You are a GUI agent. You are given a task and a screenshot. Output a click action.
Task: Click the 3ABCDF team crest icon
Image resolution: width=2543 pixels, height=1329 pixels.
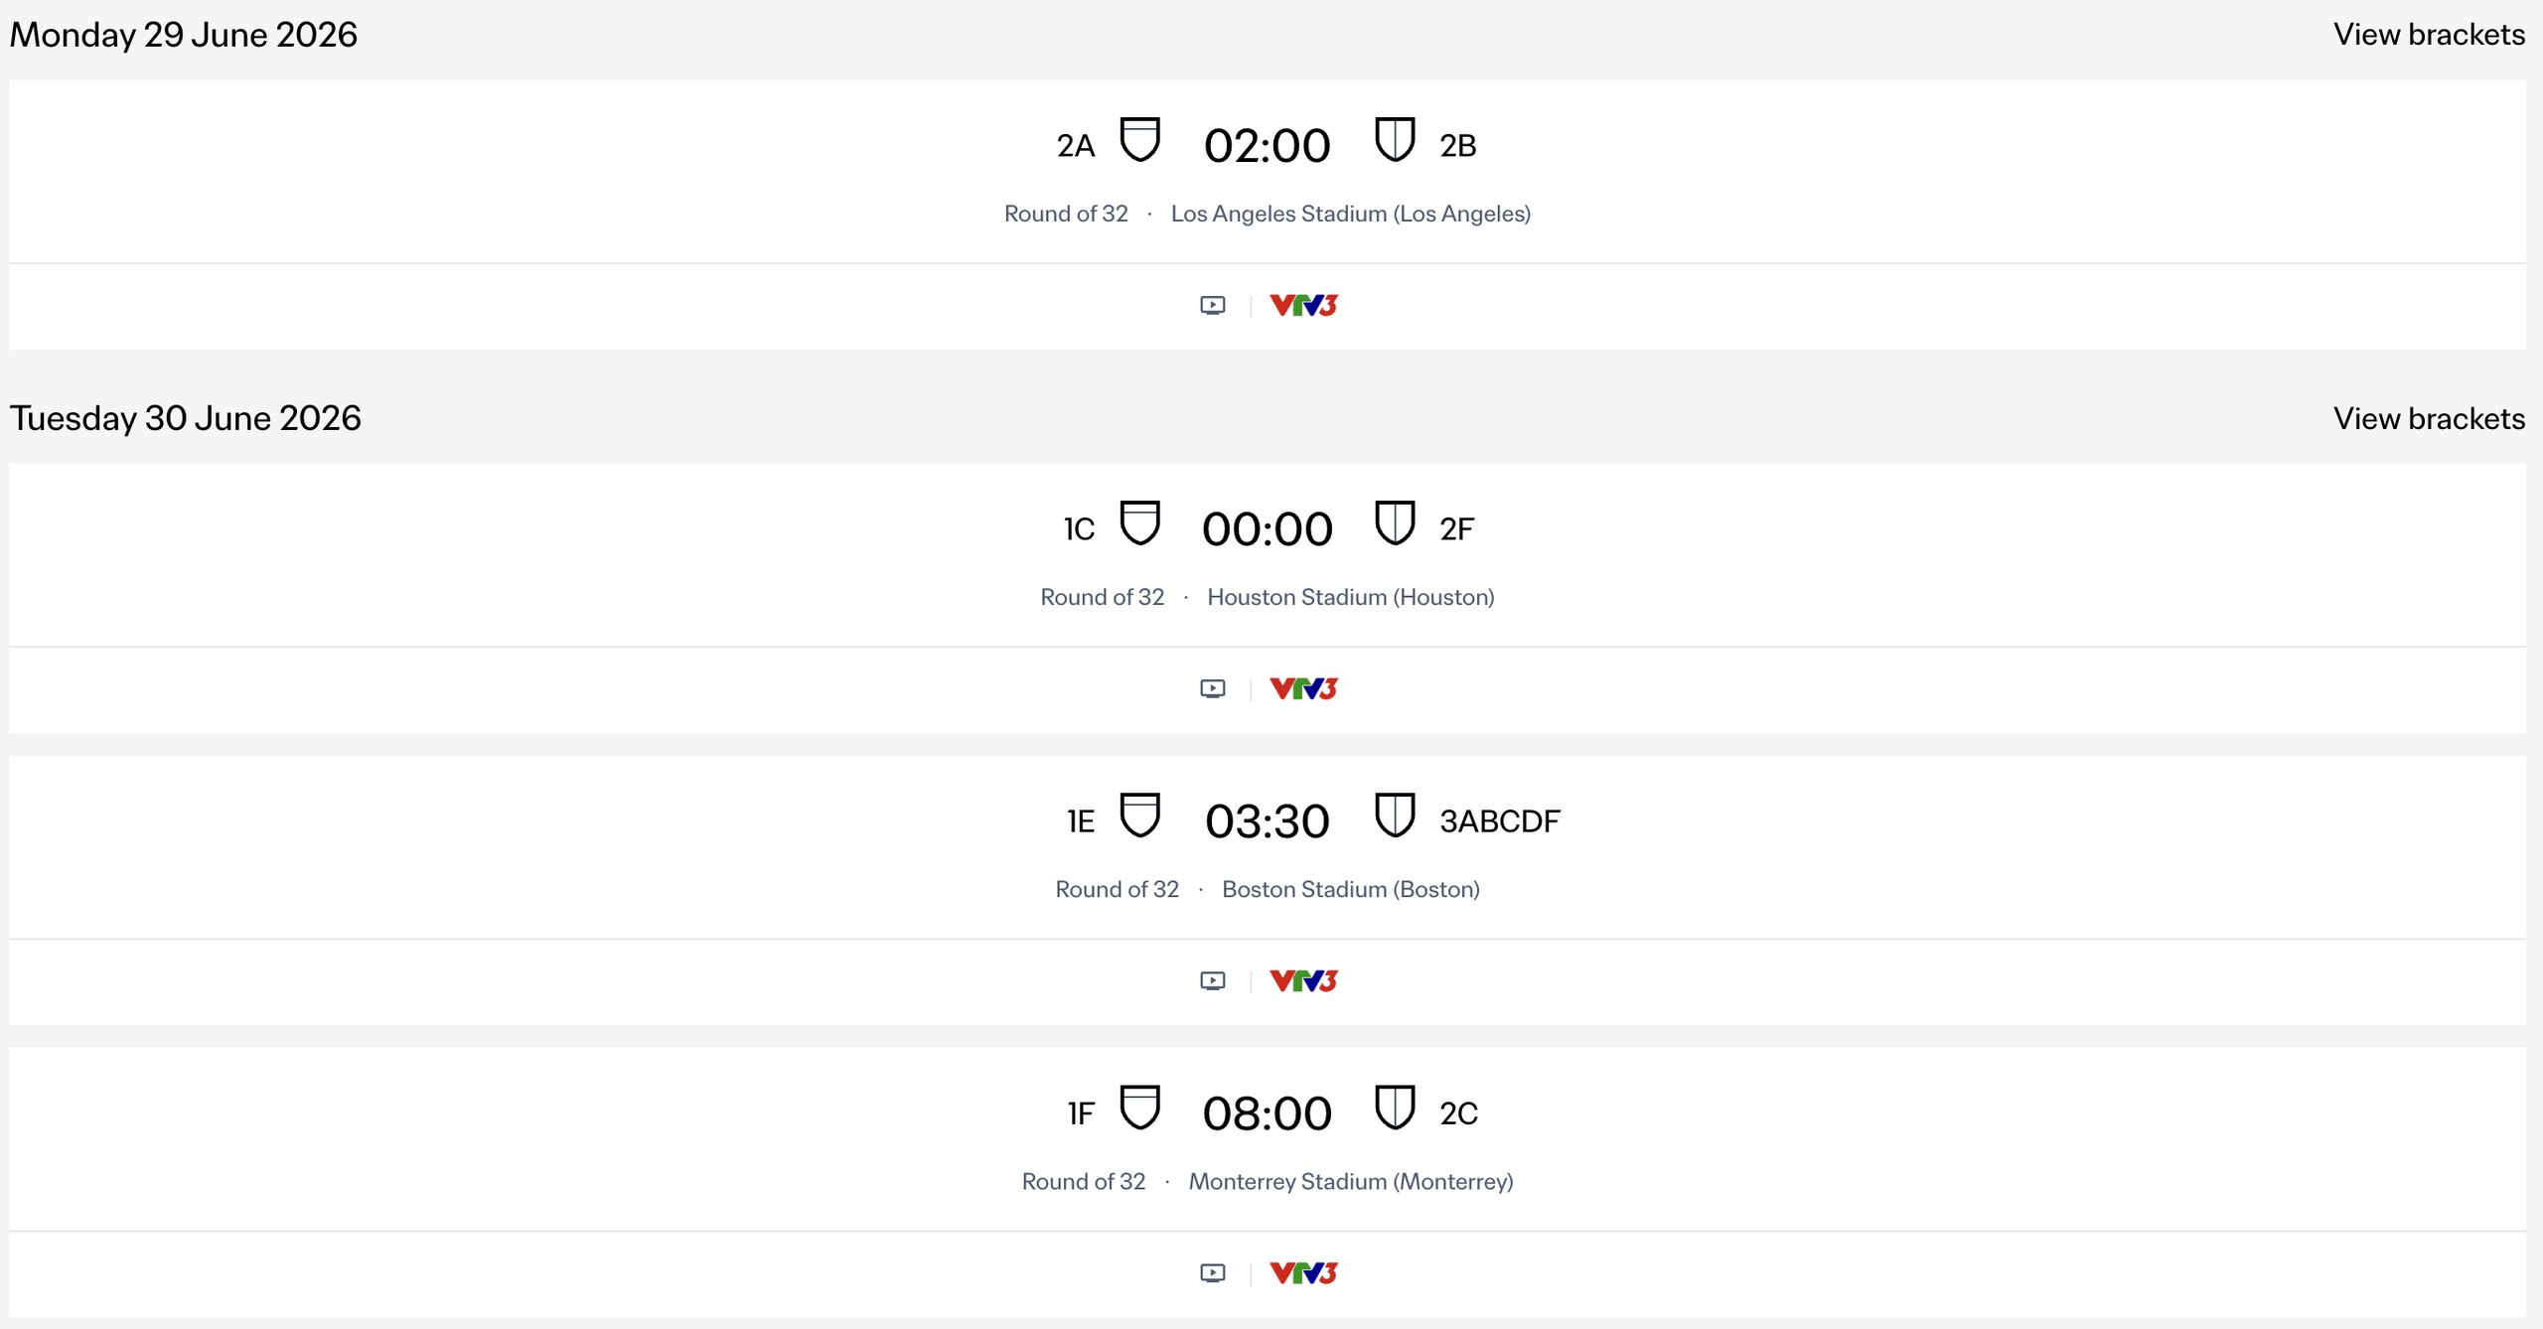coord(1395,814)
